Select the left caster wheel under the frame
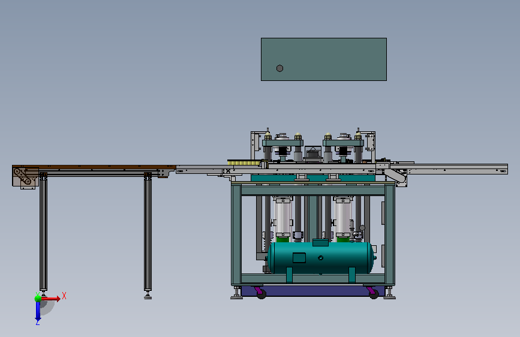 tap(261, 294)
